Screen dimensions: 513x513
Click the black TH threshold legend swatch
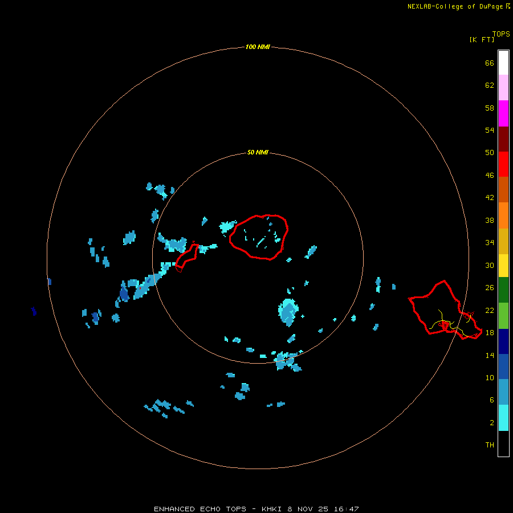pos(503,443)
